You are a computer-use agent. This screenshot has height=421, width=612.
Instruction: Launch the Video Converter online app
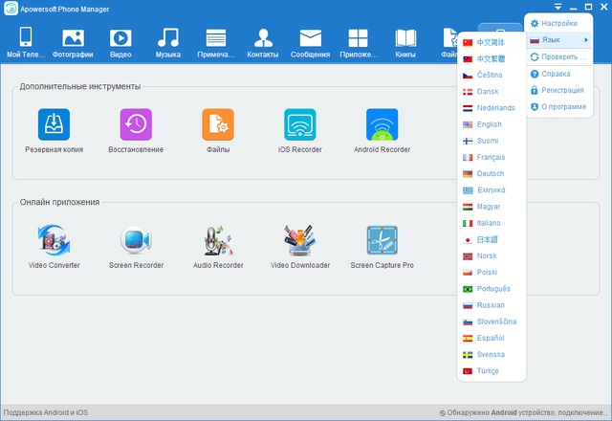coord(54,240)
